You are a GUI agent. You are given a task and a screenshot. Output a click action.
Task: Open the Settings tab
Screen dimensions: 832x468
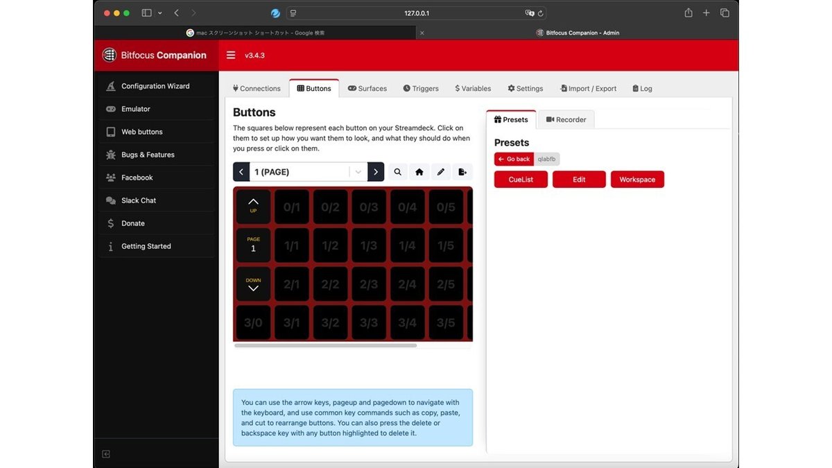tap(526, 89)
